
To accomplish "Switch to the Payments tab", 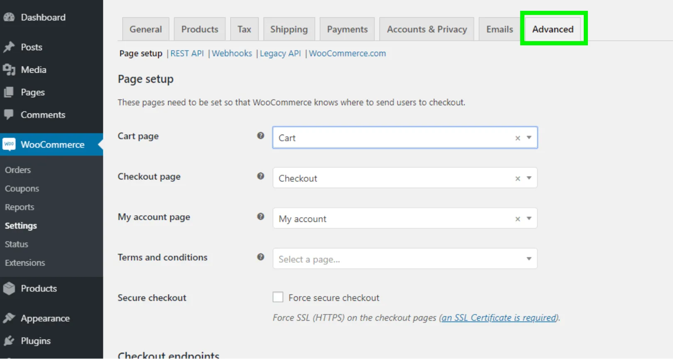I will point(348,29).
